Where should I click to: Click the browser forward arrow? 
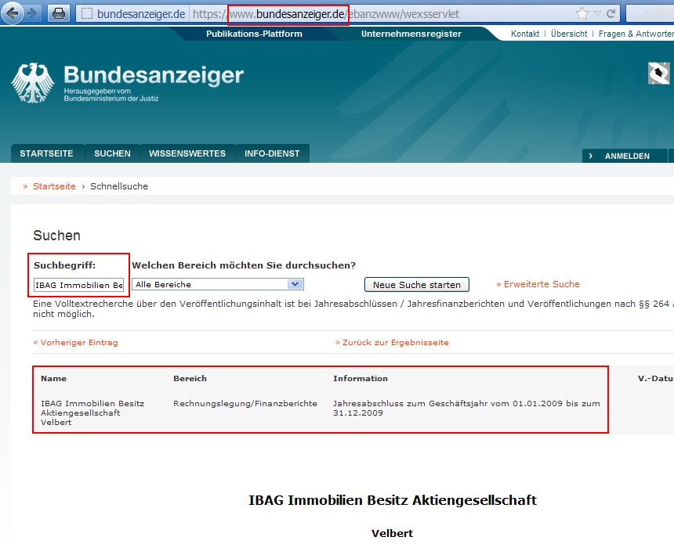point(32,14)
